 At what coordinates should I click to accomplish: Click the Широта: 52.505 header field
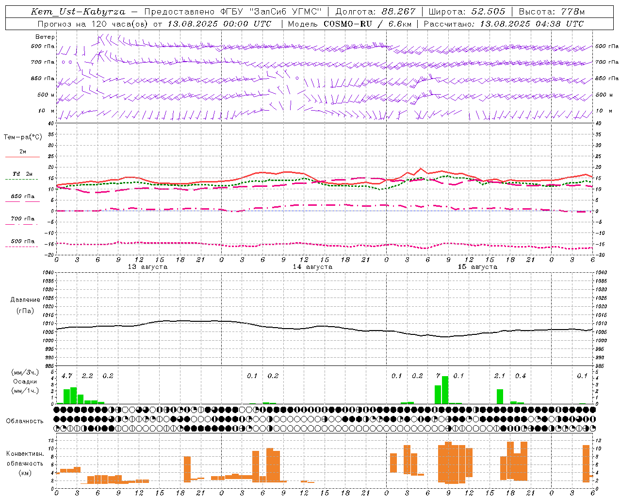(x=467, y=12)
